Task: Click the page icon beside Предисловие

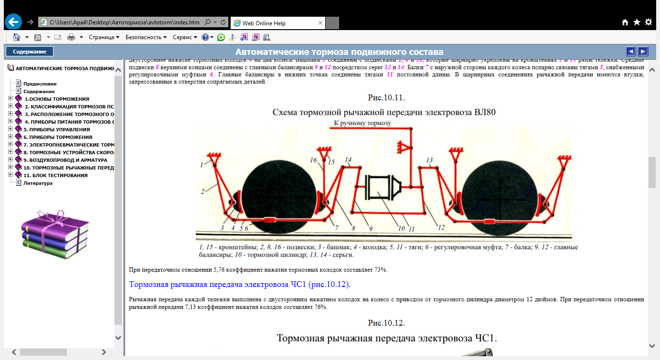Action: coord(19,84)
